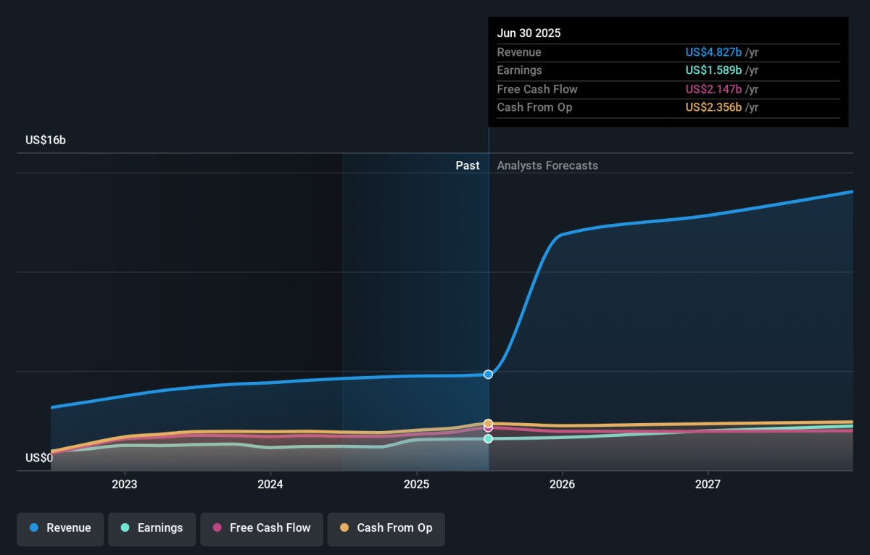The width and height of the screenshot is (870, 555).
Task: Toggle the Earnings series legend button
Action: 152,528
